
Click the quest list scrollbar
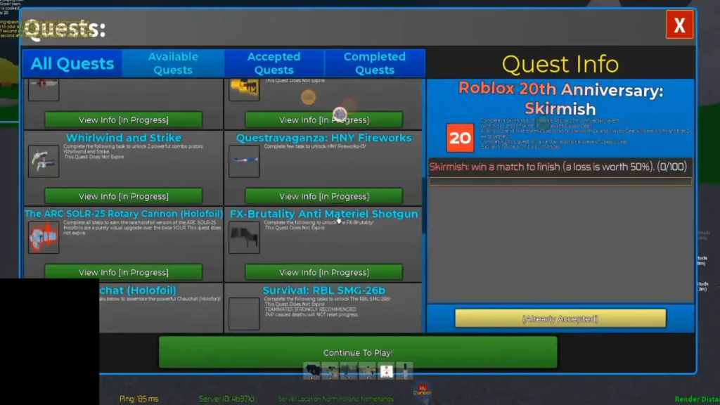click(x=423, y=206)
